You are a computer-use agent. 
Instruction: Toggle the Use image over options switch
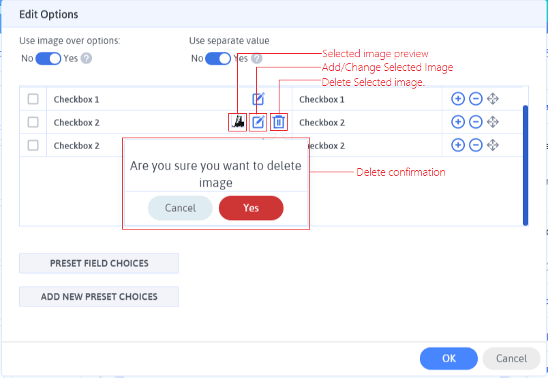(x=48, y=59)
